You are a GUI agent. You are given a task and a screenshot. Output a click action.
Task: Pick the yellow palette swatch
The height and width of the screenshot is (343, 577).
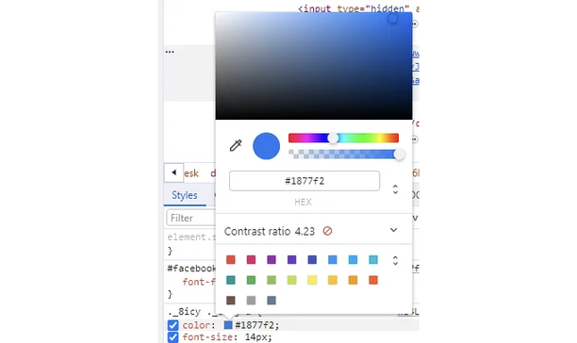click(312, 280)
